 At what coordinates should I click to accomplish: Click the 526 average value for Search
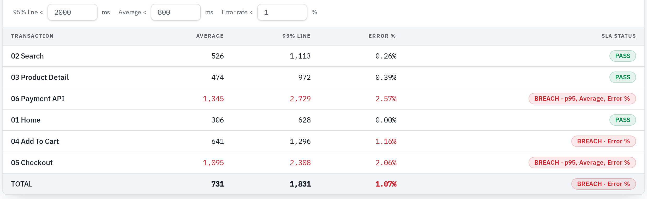point(218,56)
